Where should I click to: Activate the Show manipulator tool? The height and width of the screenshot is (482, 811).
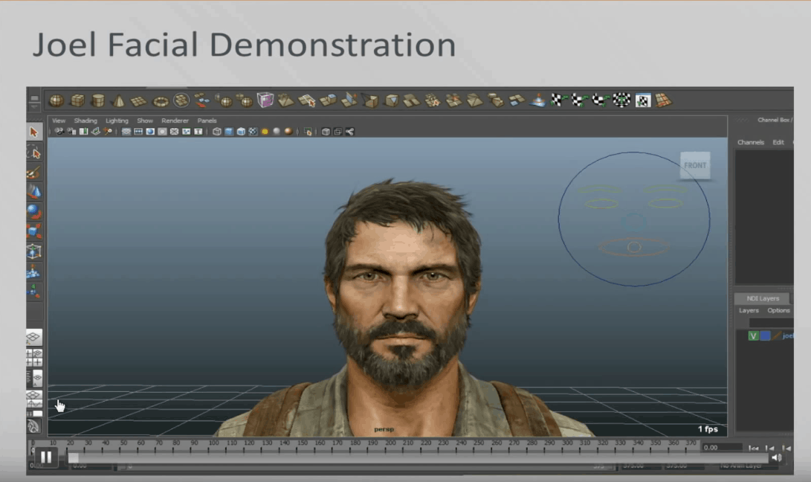[x=34, y=292]
